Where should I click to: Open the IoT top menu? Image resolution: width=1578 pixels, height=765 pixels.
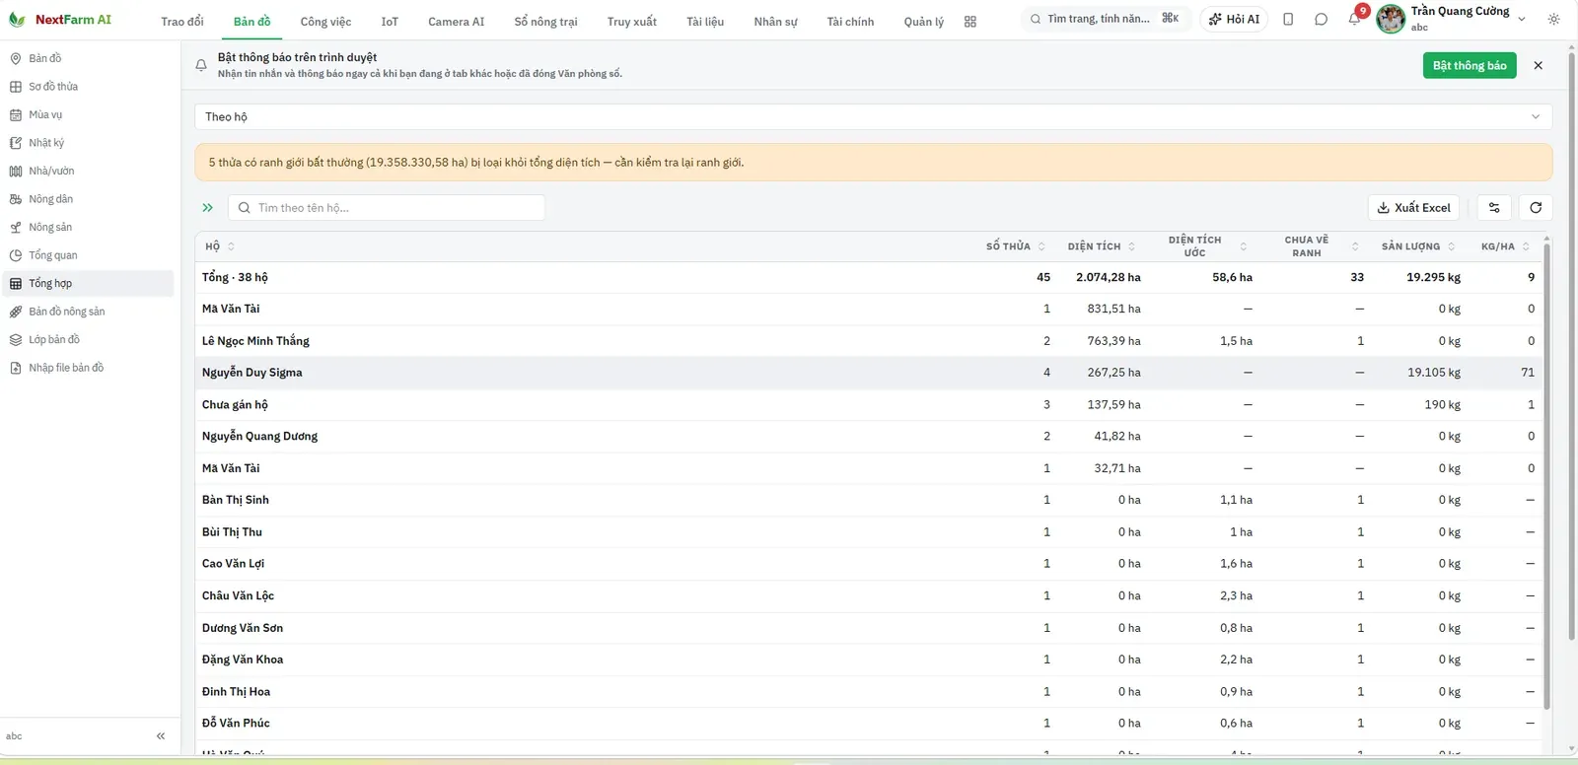[390, 22]
